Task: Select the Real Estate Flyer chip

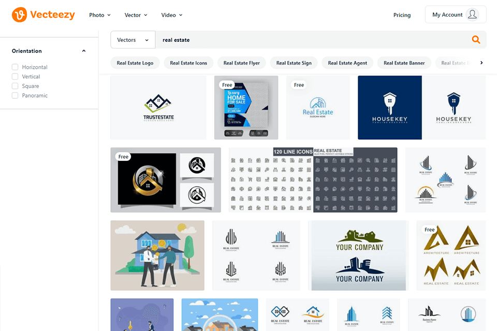Action: point(242,63)
